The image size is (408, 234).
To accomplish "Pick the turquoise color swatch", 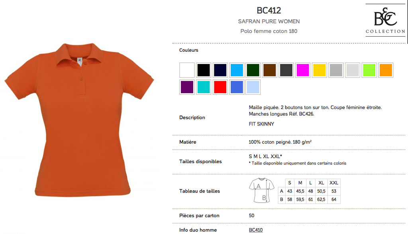I will (x=204, y=87).
